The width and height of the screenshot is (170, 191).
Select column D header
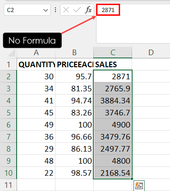[x=151, y=52]
